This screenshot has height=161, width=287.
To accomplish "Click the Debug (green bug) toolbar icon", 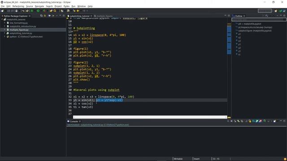I will coord(32,11).
